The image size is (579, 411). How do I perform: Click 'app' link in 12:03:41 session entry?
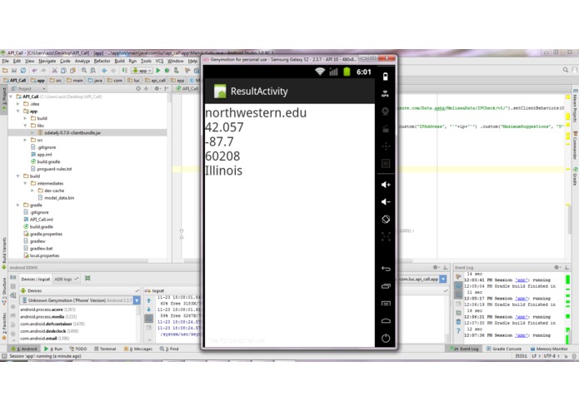click(x=522, y=280)
